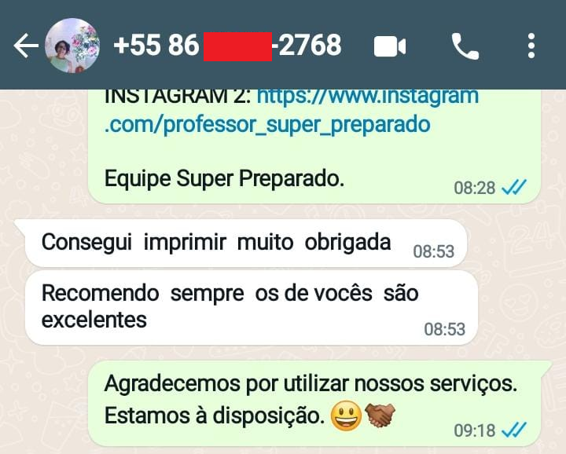Tap the 08:28 timestamp on sent message
The image size is (566, 454).
[474, 188]
